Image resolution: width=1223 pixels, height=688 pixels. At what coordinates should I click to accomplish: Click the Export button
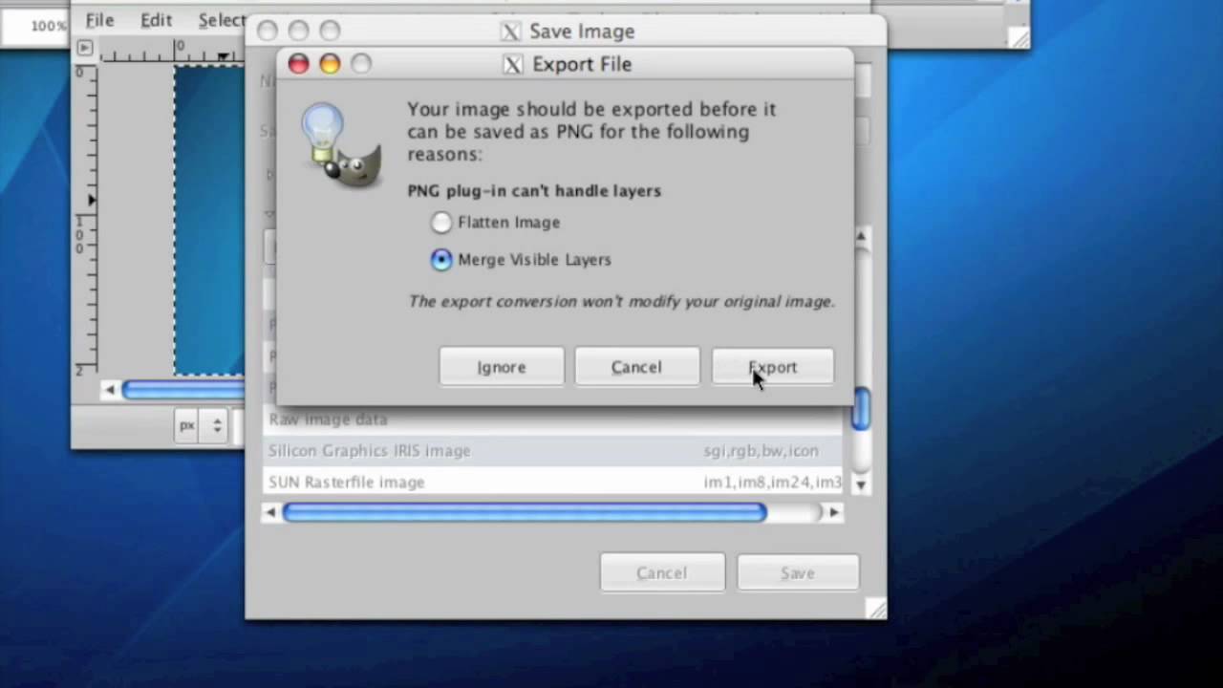[x=772, y=367]
